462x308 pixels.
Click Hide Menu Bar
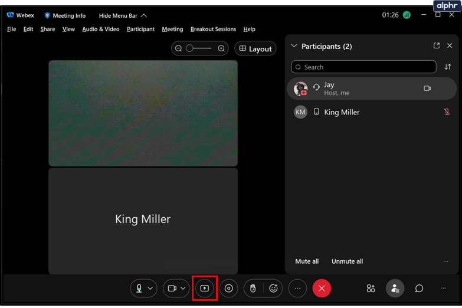click(x=123, y=15)
